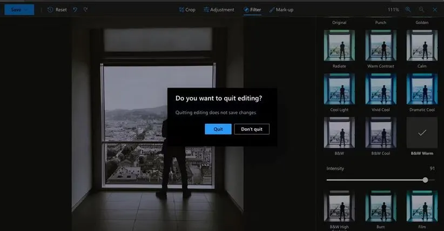Apply the Radiate filter thumbnail
444x231 pixels.
pyautogui.click(x=339, y=44)
